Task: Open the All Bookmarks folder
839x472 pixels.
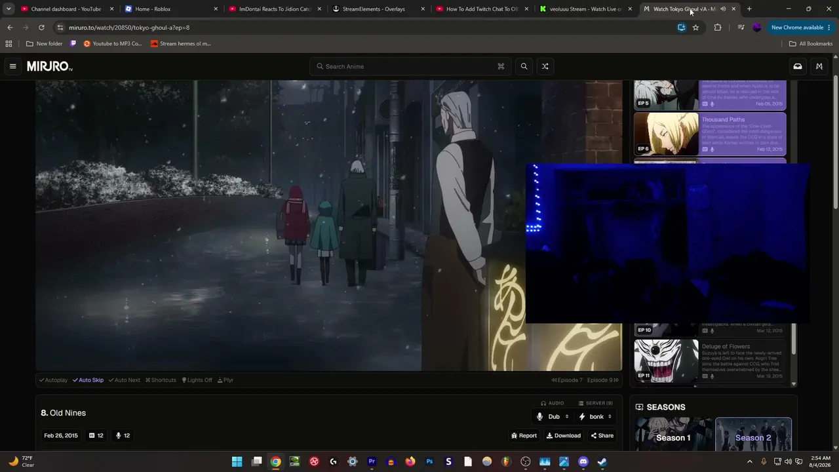Action: (x=811, y=44)
